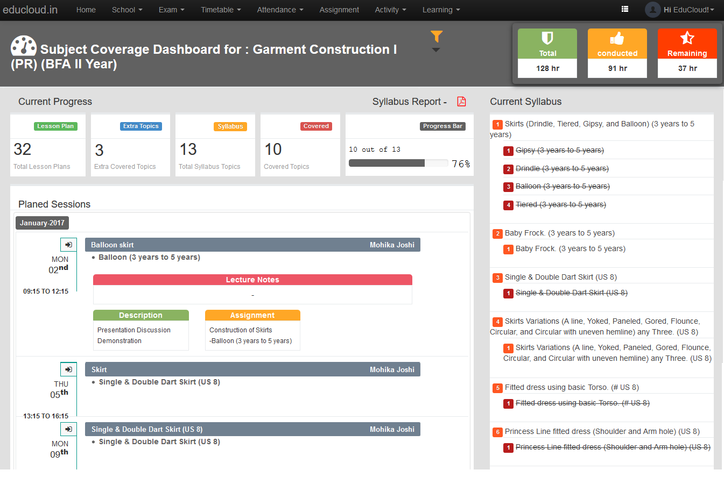Screen dimensions: 724x477
Task: Go to the Home menu item
Action: point(86,10)
